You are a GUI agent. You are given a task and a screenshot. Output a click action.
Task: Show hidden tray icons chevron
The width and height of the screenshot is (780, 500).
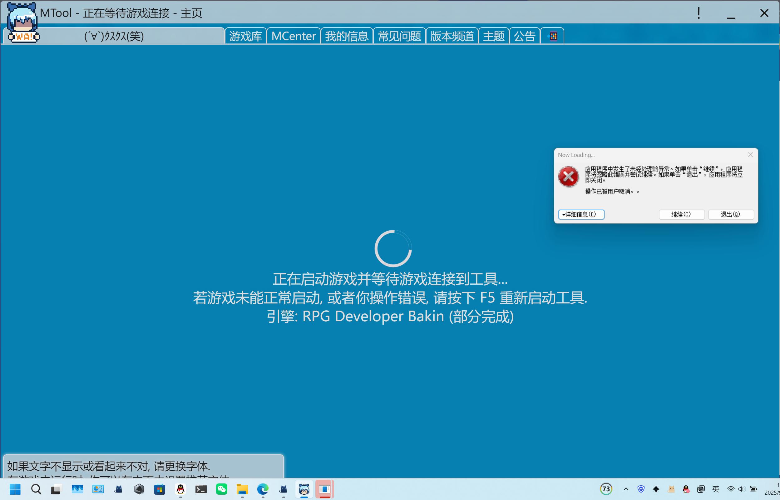(626, 489)
